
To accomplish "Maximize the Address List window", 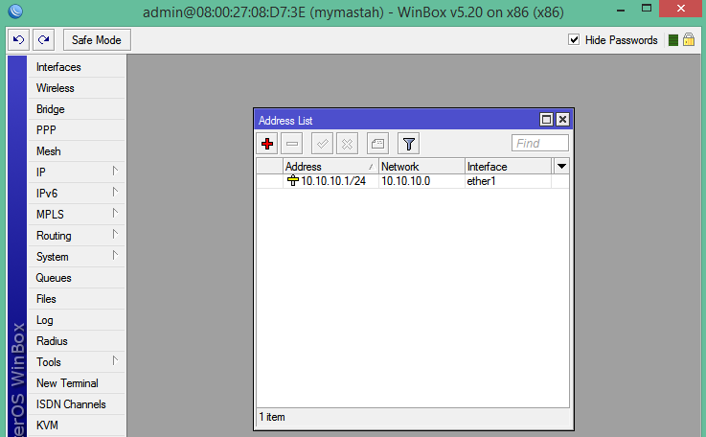I will (546, 120).
